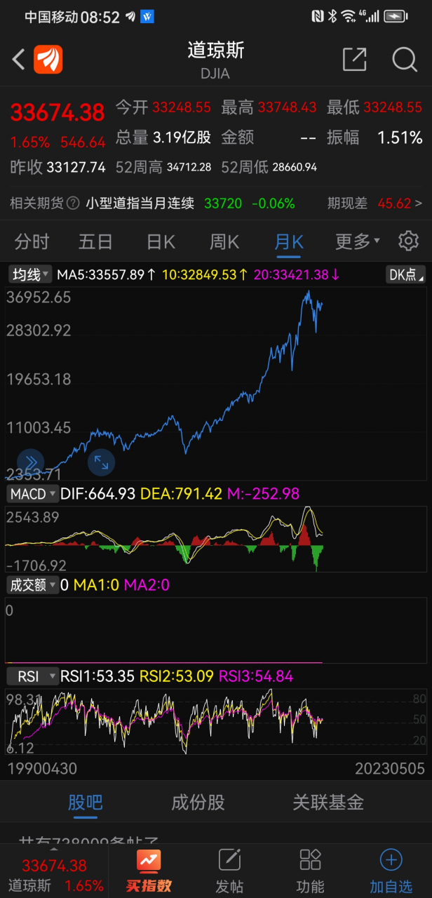The width and height of the screenshot is (432, 898).
Task: Open the MACD indicator dropdown
Action: click(32, 494)
